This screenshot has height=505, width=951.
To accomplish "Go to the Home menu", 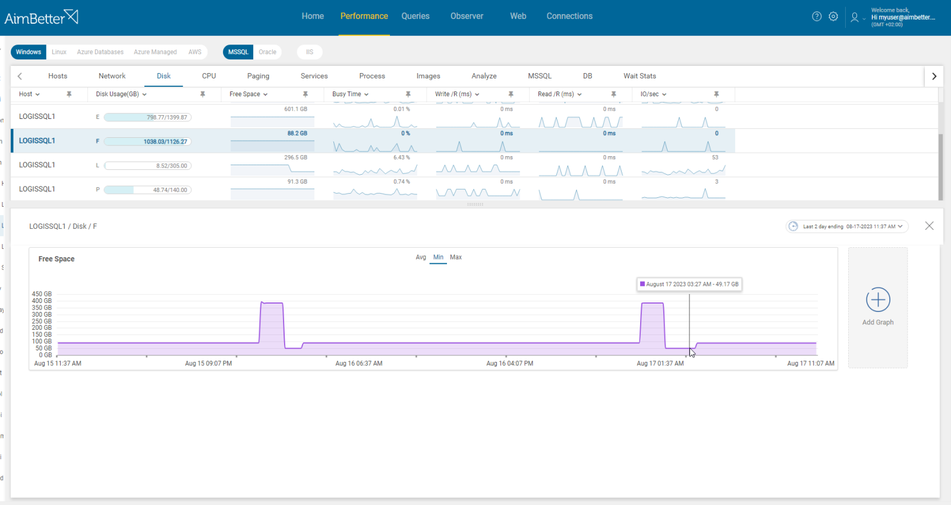I will [x=313, y=16].
